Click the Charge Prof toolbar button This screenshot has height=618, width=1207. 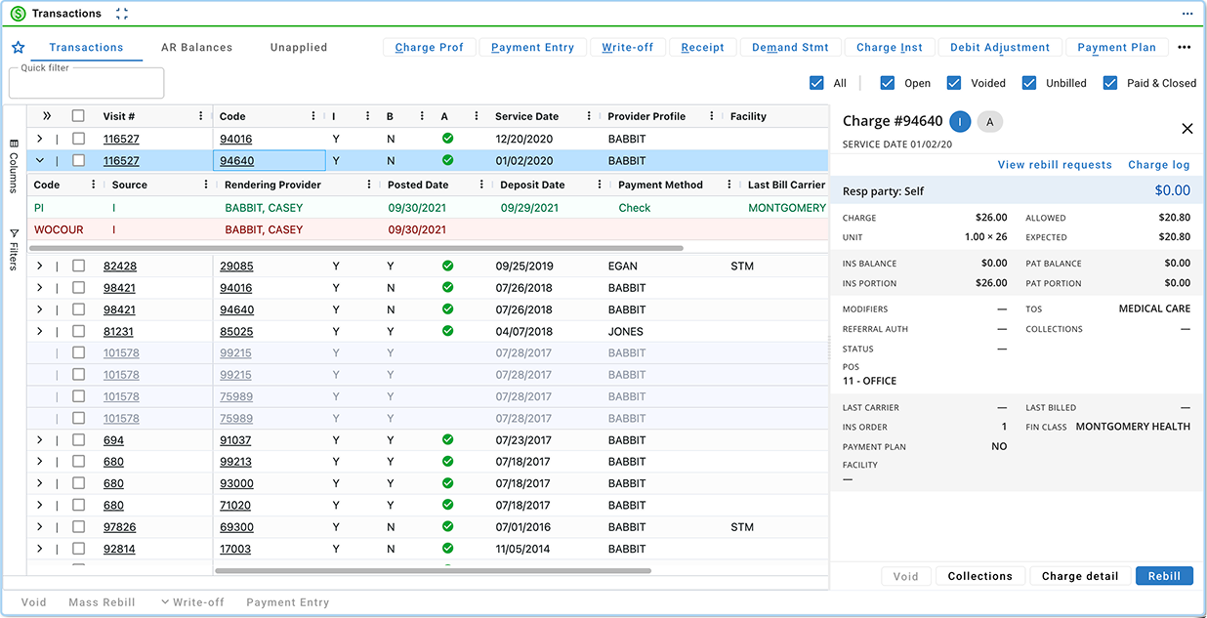pyautogui.click(x=429, y=48)
